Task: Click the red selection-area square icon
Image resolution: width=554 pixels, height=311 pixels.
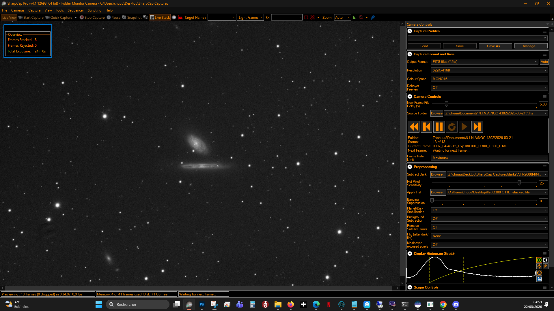Action: (306, 18)
